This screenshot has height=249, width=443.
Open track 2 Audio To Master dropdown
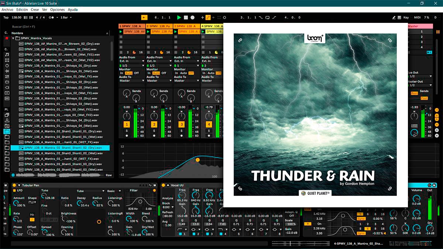[159, 80]
